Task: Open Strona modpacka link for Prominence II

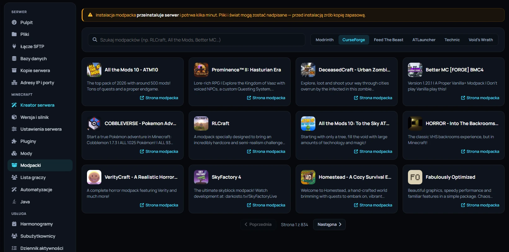Action: (266, 98)
